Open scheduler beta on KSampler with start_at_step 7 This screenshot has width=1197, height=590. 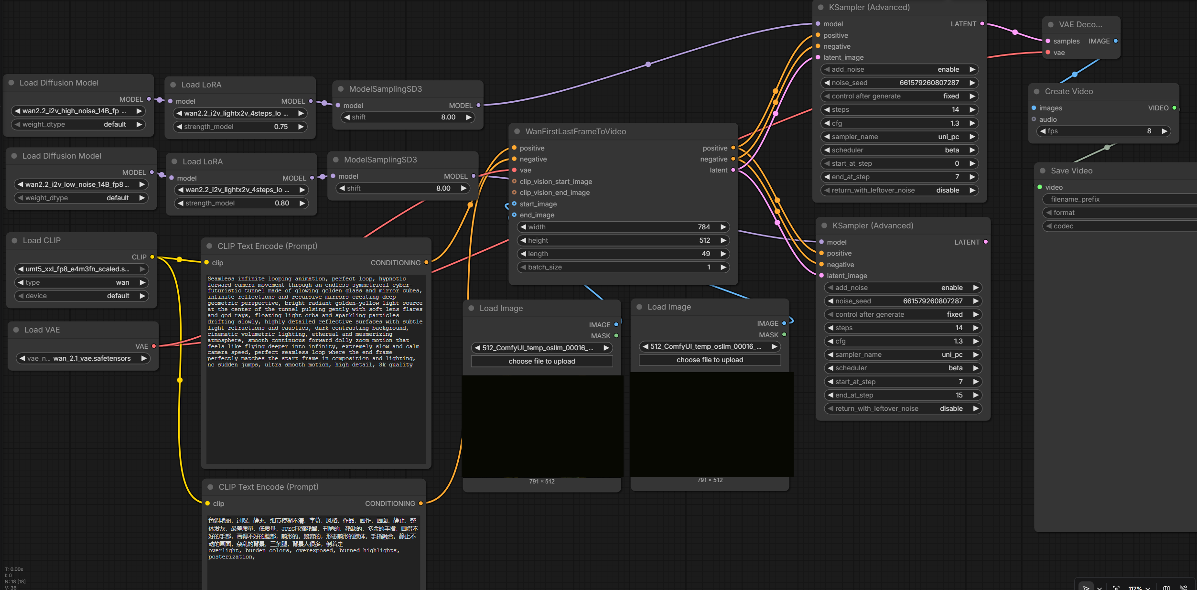pyautogui.click(x=903, y=368)
